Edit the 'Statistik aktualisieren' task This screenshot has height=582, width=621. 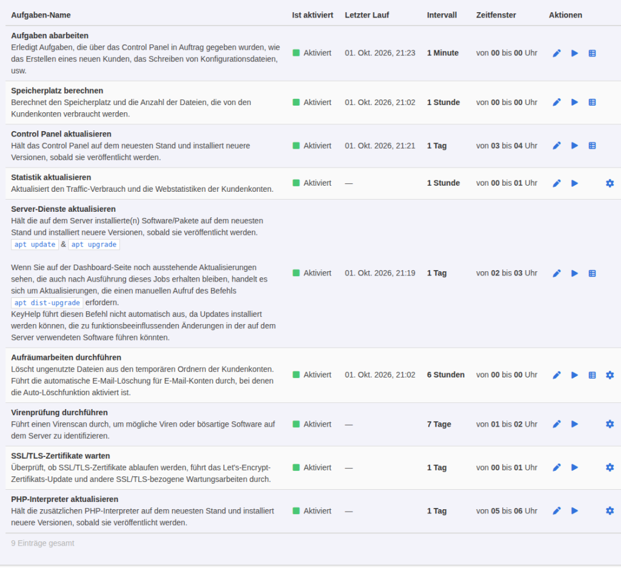[557, 183]
